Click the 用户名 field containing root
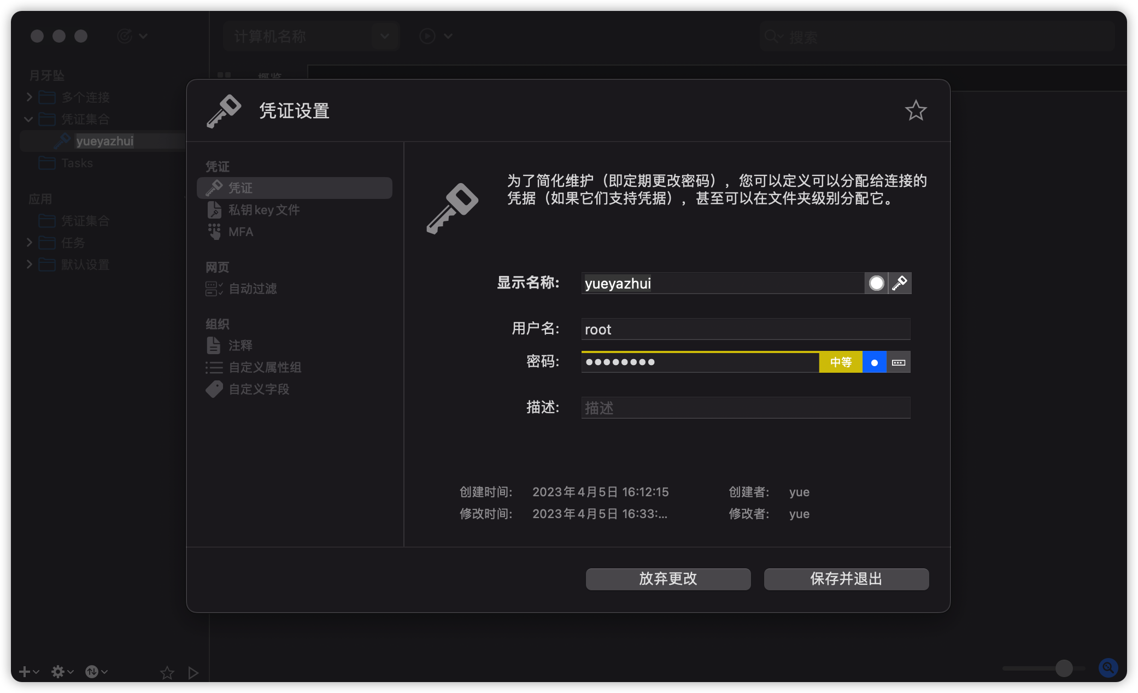This screenshot has width=1138, height=693. tap(746, 329)
